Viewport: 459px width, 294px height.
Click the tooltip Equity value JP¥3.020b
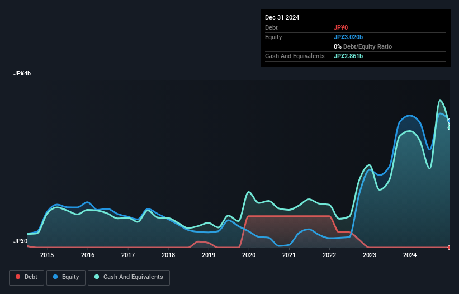pyautogui.click(x=348, y=37)
